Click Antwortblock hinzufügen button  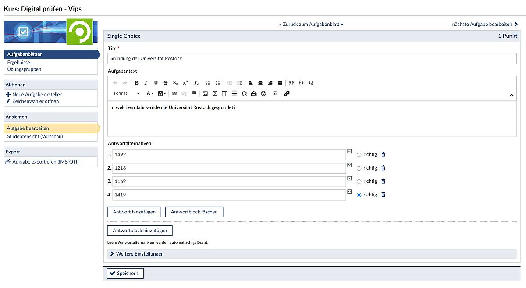pos(140,230)
